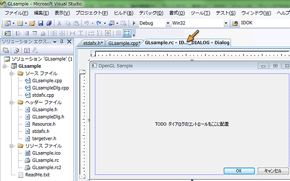This screenshot has height=181, width=290.
Task: Toggle auto-hide pin on Solution Explorer
Action: point(62,42)
